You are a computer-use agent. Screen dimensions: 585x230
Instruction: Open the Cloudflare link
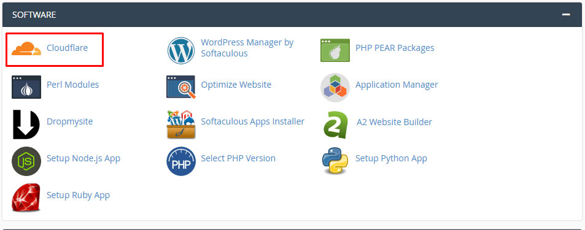67,48
